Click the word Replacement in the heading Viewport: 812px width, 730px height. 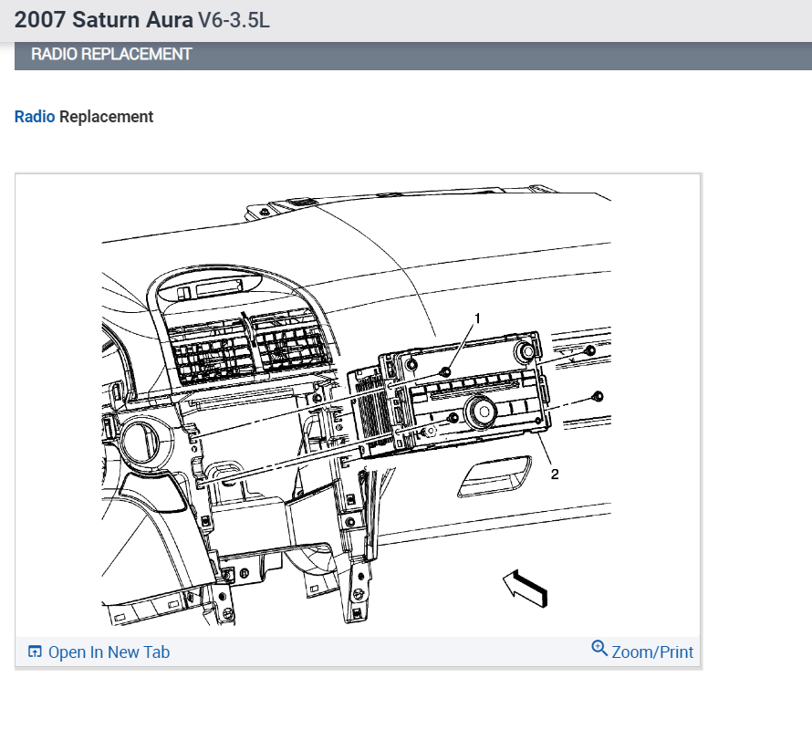[106, 117]
